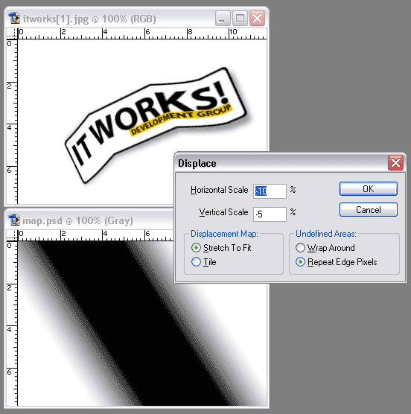The height and width of the screenshot is (414, 411).
Task: Close the itworks[1].jpg window
Action: (x=257, y=18)
